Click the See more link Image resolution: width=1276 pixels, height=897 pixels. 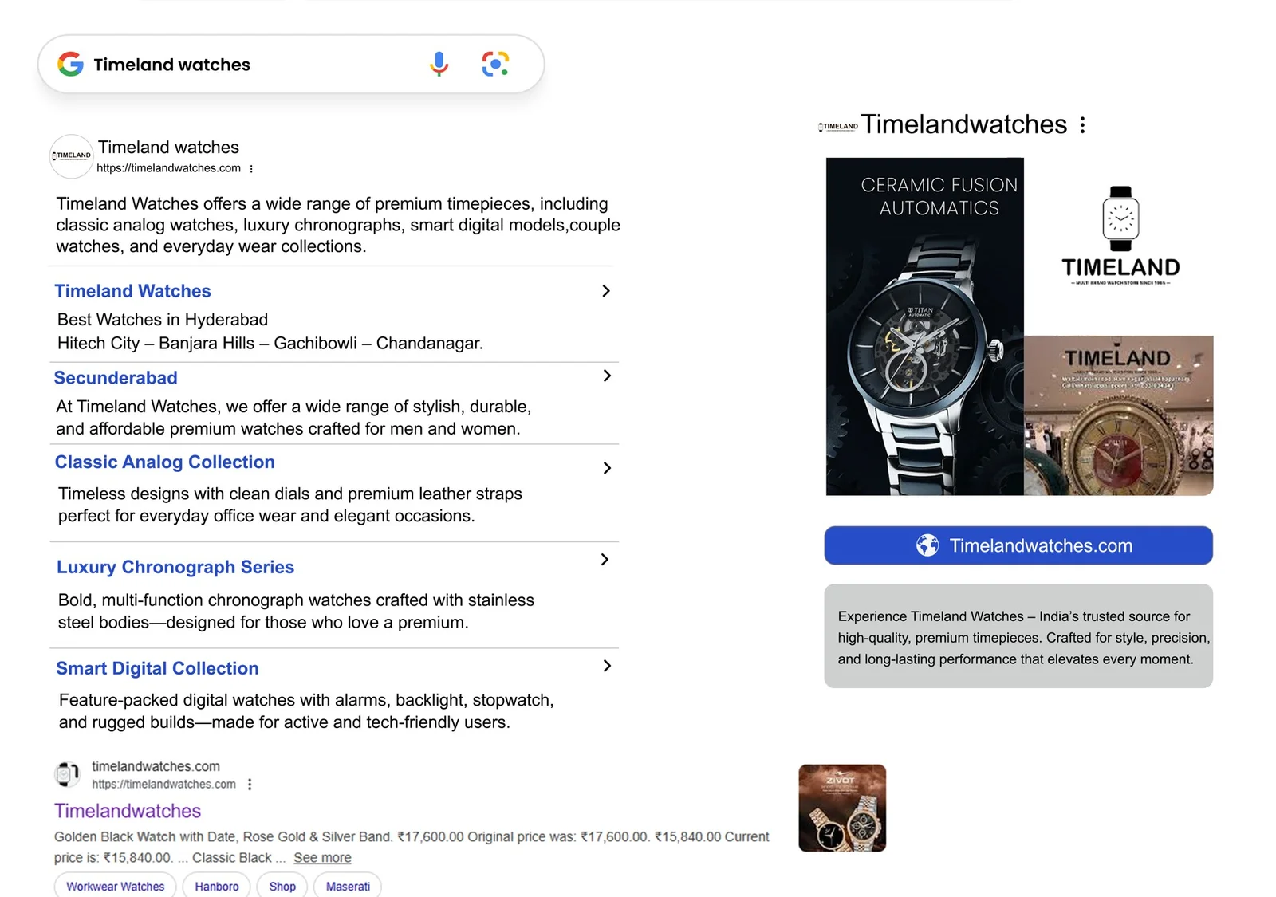[x=322, y=858]
